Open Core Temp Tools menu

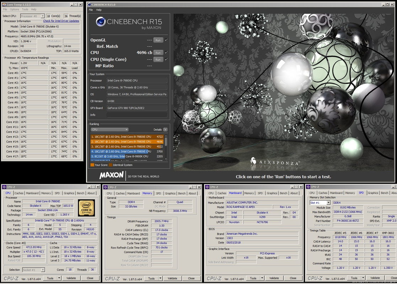(x=25, y=9)
